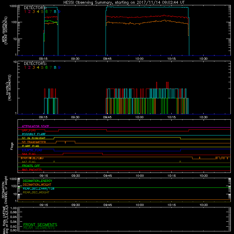Click the SAA_FLAG label
Screen dimensions: 234x234
pos(29,154)
